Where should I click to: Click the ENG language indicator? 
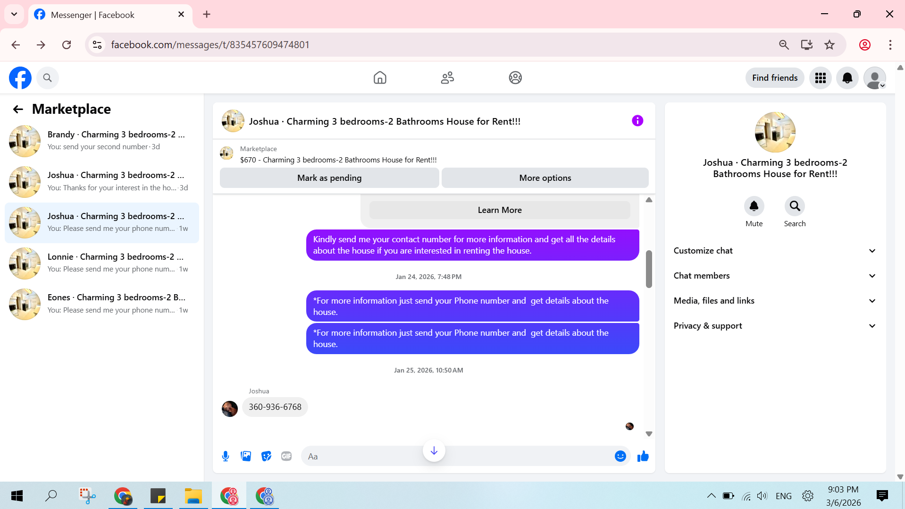[783, 496]
